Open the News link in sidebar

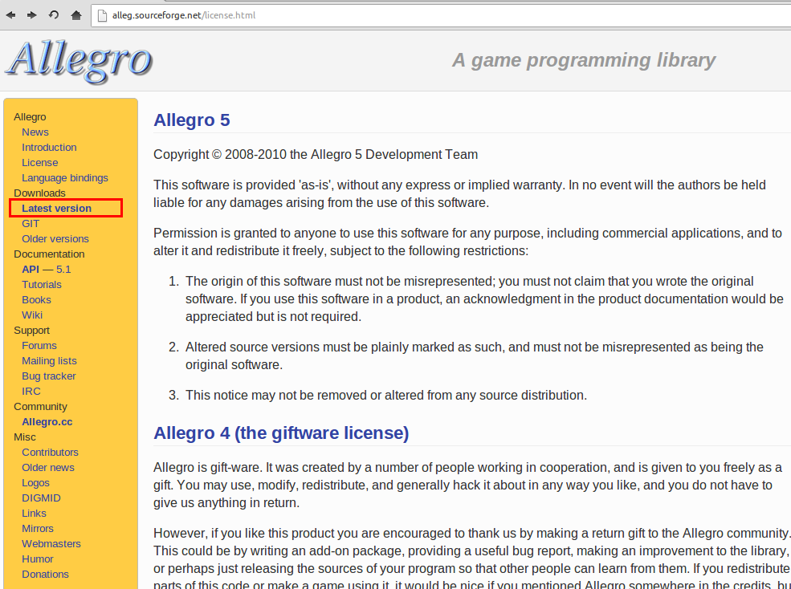35,132
